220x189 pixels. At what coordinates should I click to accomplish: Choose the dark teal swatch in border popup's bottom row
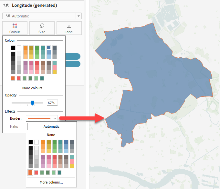click(59, 173)
